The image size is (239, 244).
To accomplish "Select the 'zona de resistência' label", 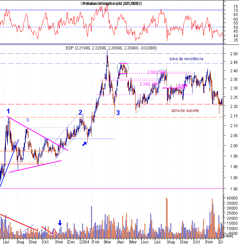I will pos(186,59).
